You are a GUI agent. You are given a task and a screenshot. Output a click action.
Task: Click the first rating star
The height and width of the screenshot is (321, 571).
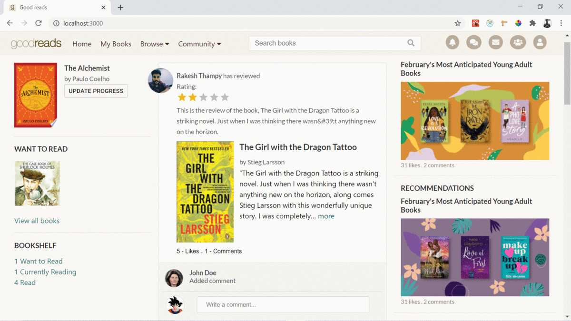[x=182, y=97]
